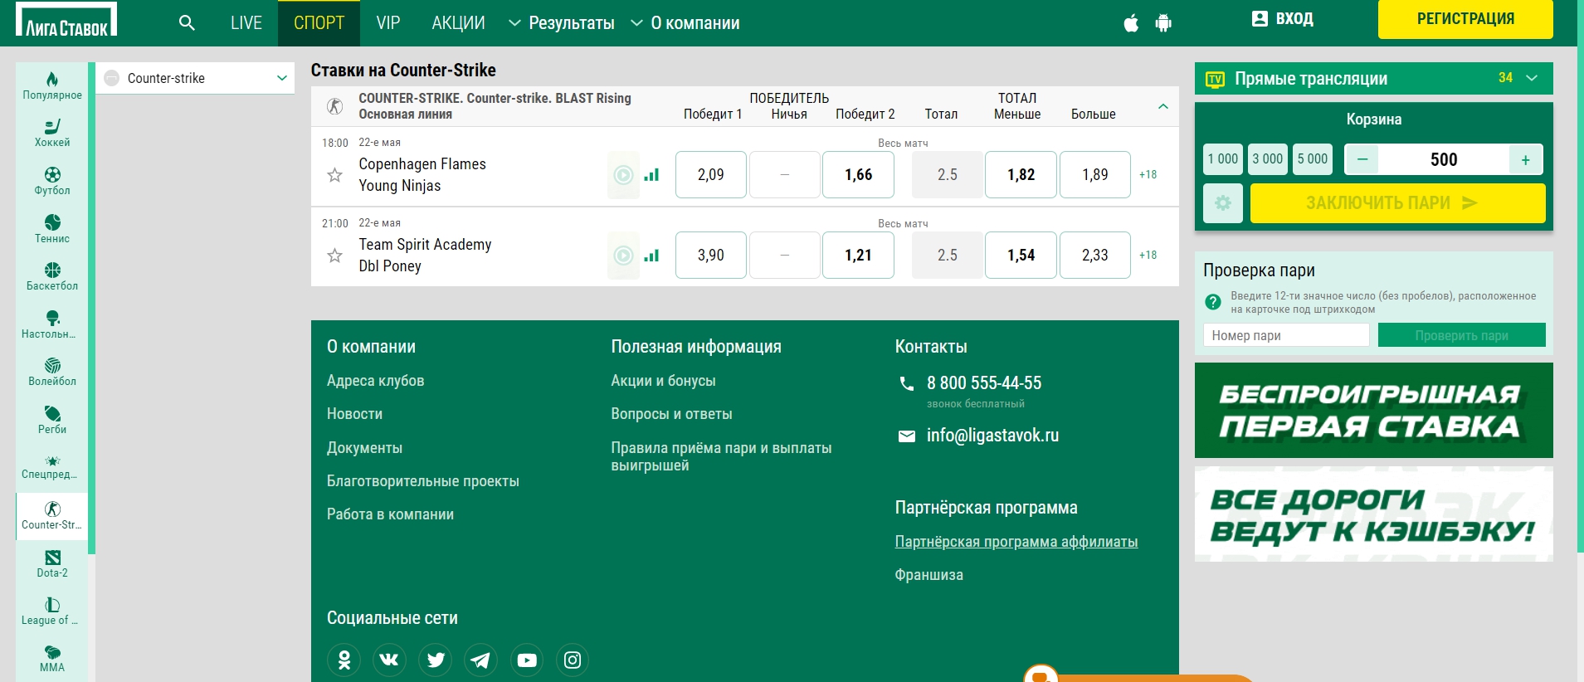Select Counter-Str... in the sports sidebar
This screenshot has height=682, width=1584.
pos(52,516)
